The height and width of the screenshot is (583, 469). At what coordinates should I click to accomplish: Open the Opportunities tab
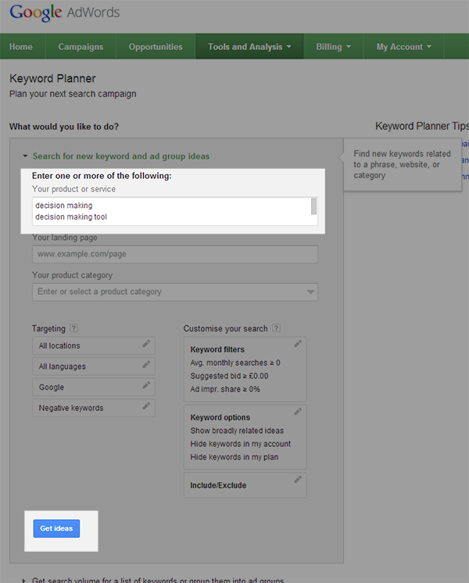tap(156, 47)
